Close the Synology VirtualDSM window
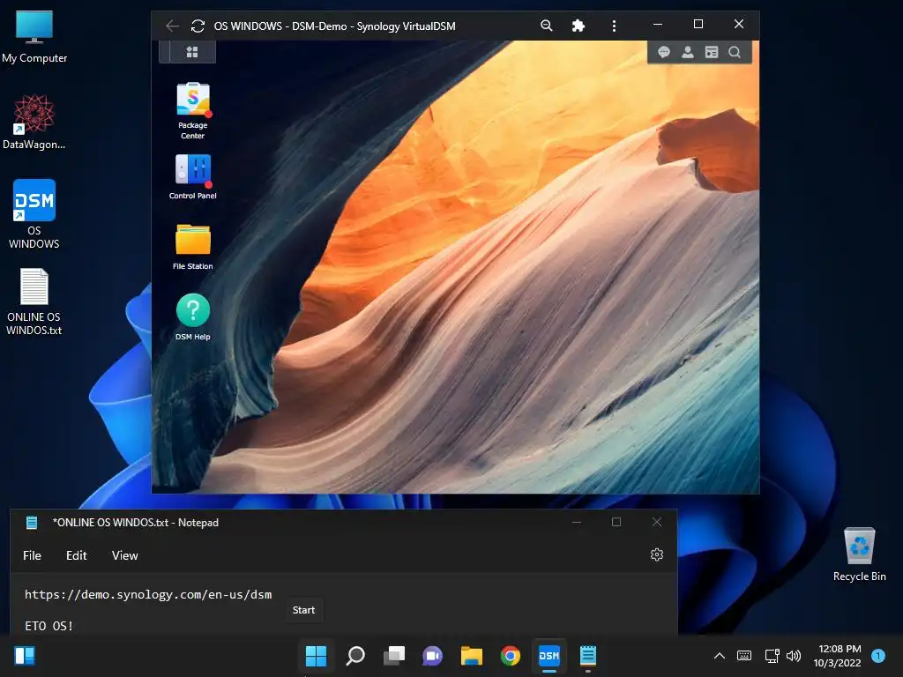The height and width of the screenshot is (677, 903). pos(739,24)
